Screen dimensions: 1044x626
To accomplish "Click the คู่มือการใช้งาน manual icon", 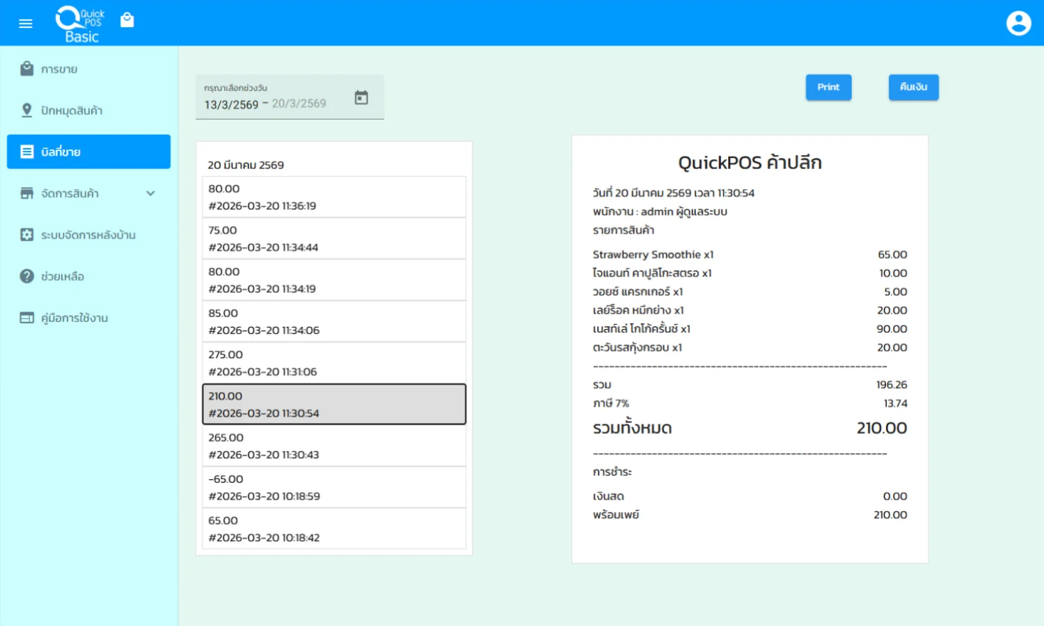I will [27, 318].
